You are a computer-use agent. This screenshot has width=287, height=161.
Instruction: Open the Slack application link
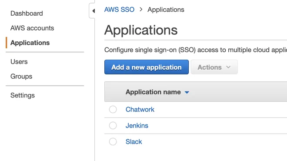coord(134,142)
